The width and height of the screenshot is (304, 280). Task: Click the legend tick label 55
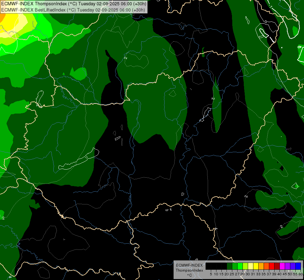pos(295,274)
